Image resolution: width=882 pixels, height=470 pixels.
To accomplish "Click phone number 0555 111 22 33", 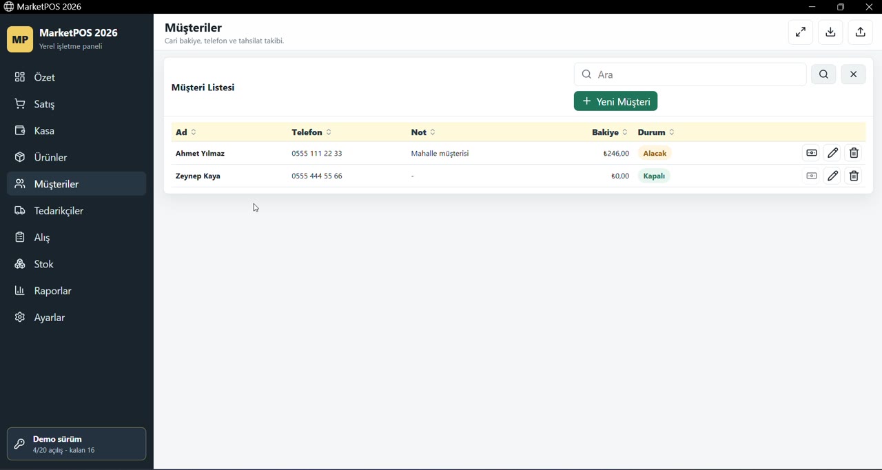I will (x=317, y=154).
